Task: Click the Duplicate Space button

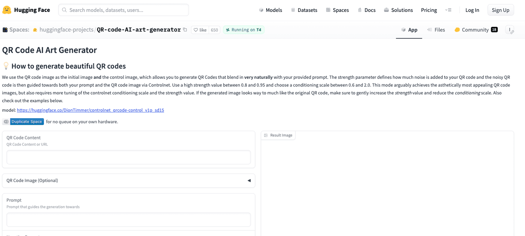Action: click(x=27, y=121)
